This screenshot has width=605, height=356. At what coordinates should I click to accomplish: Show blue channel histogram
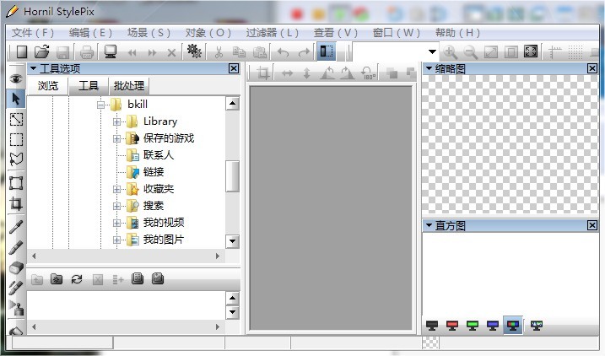point(493,326)
